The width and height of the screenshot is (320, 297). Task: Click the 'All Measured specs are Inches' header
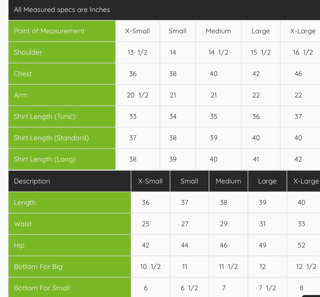point(62,10)
